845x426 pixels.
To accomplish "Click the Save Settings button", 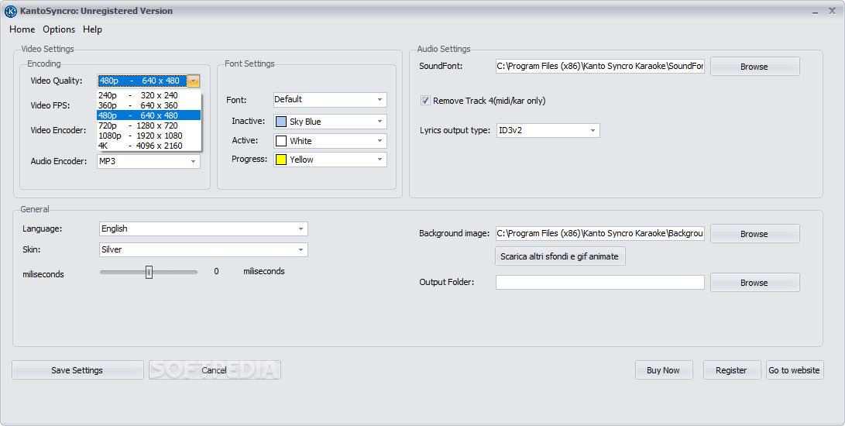I will pyautogui.click(x=77, y=370).
